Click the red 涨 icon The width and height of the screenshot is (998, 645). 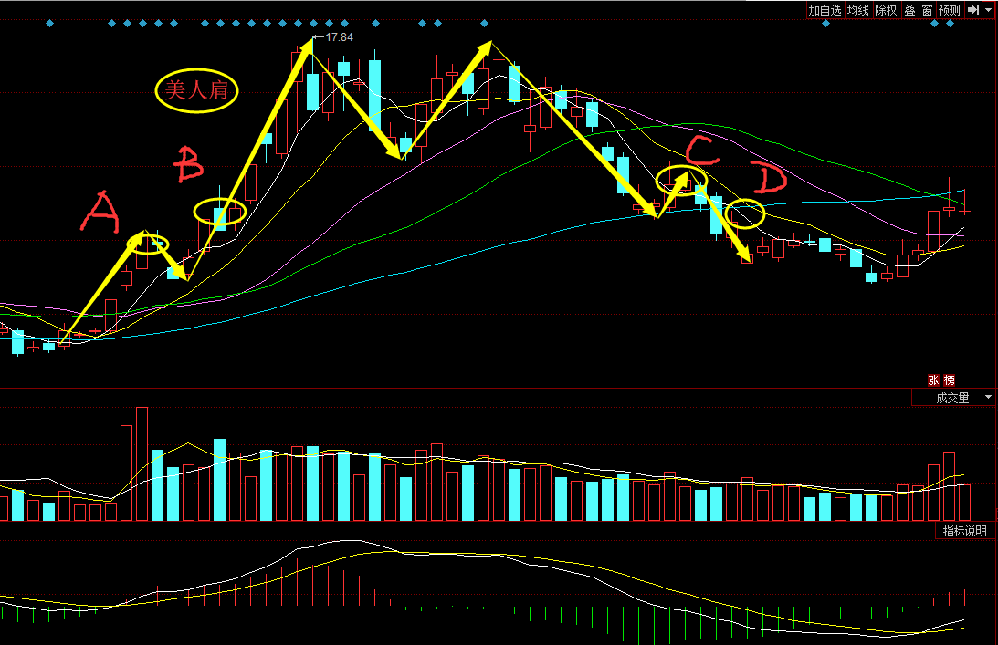(933, 380)
